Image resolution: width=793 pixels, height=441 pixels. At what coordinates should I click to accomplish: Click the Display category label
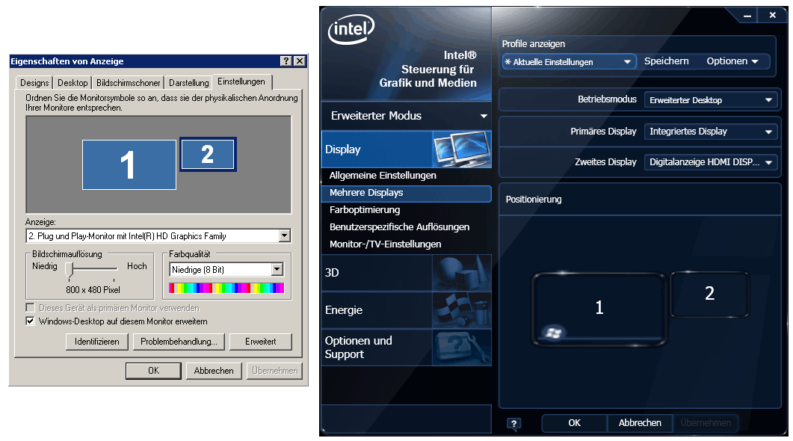pos(343,149)
